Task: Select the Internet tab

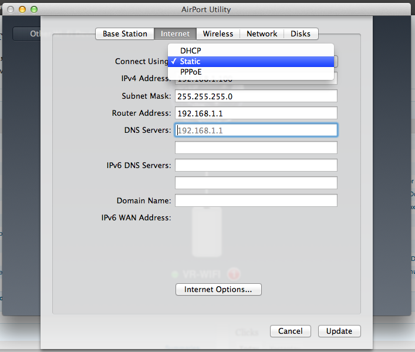Action: [175, 34]
